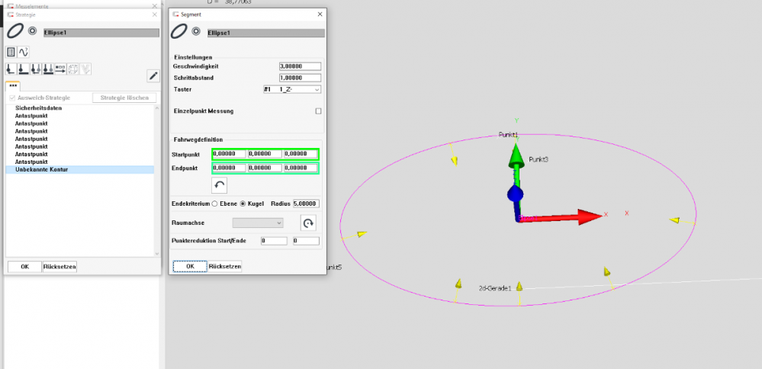Click the Geschwindigkeit input field

300,66
